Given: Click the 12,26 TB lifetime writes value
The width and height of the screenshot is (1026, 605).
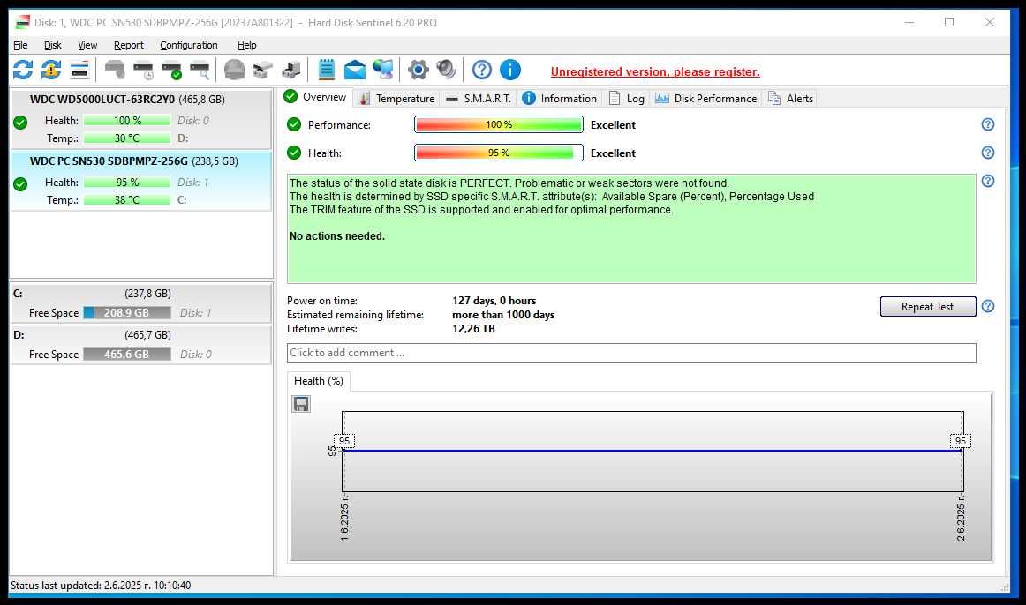Looking at the screenshot, I should point(473,329).
